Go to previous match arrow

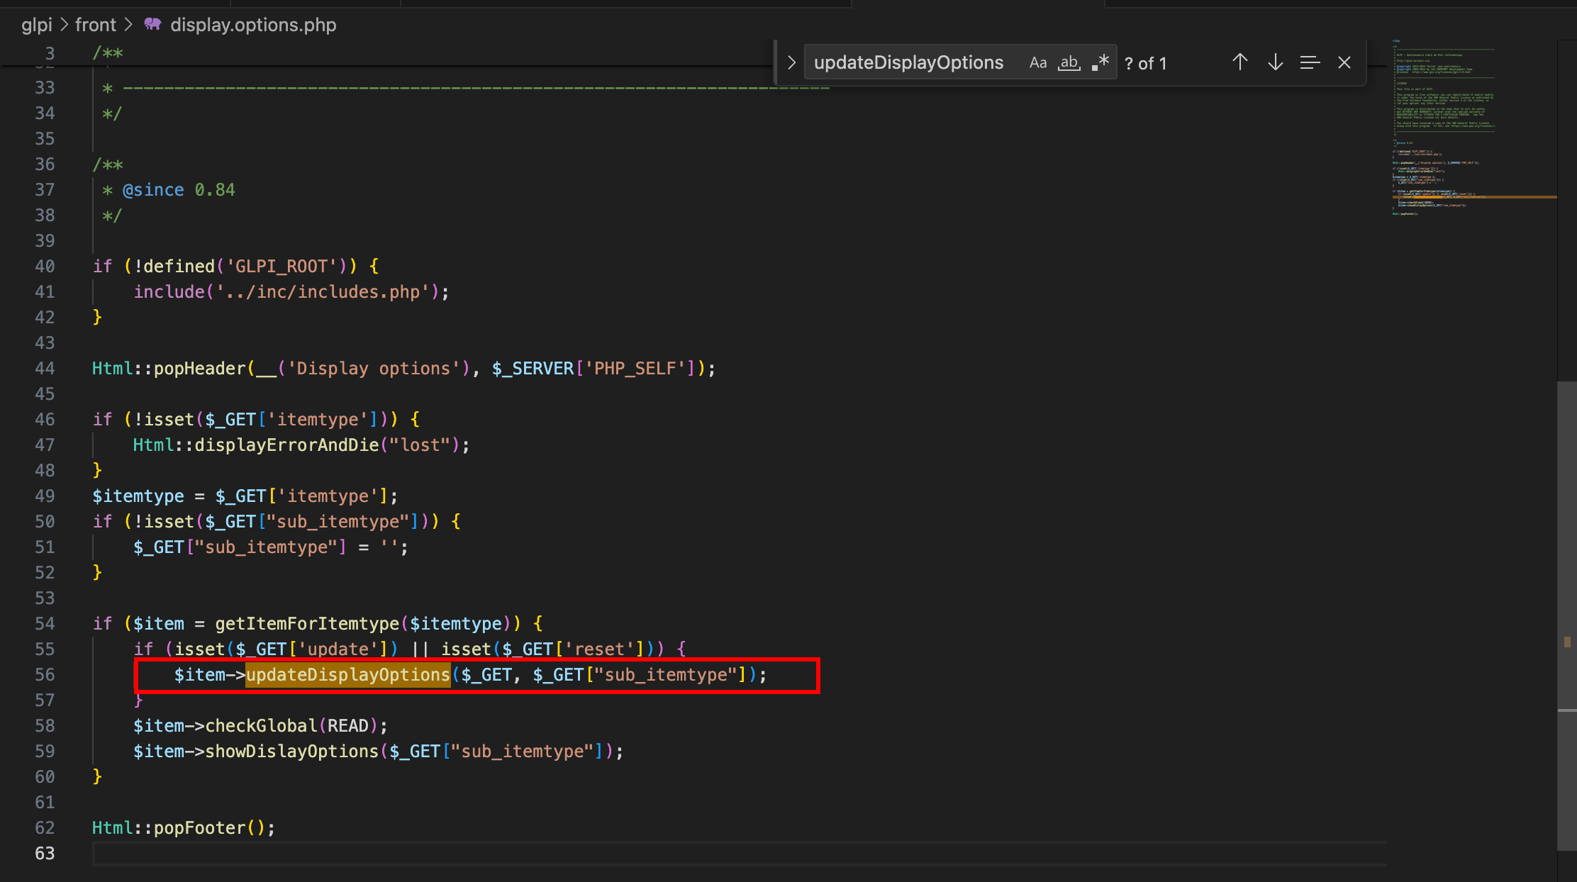(1240, 62)
